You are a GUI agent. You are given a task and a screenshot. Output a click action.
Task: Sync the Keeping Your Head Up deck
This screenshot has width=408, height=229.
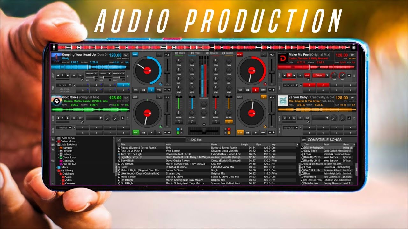coord(158,90)
